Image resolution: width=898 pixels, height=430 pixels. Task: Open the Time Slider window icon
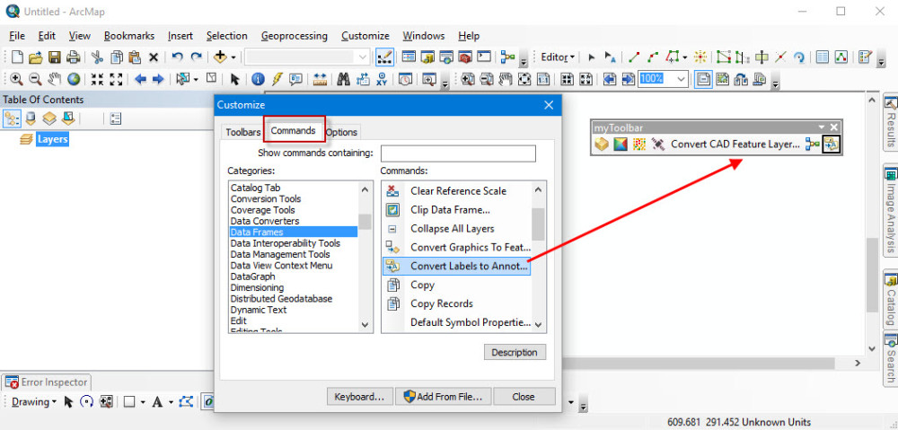click(x=406, y=79)
